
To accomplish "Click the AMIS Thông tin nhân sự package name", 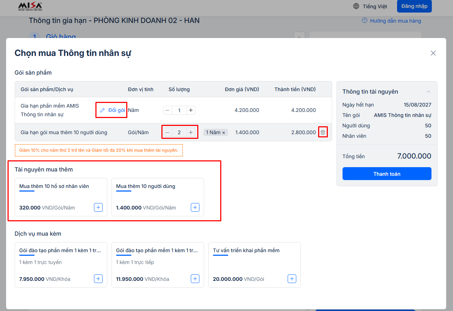I will (x=402, y=115).
